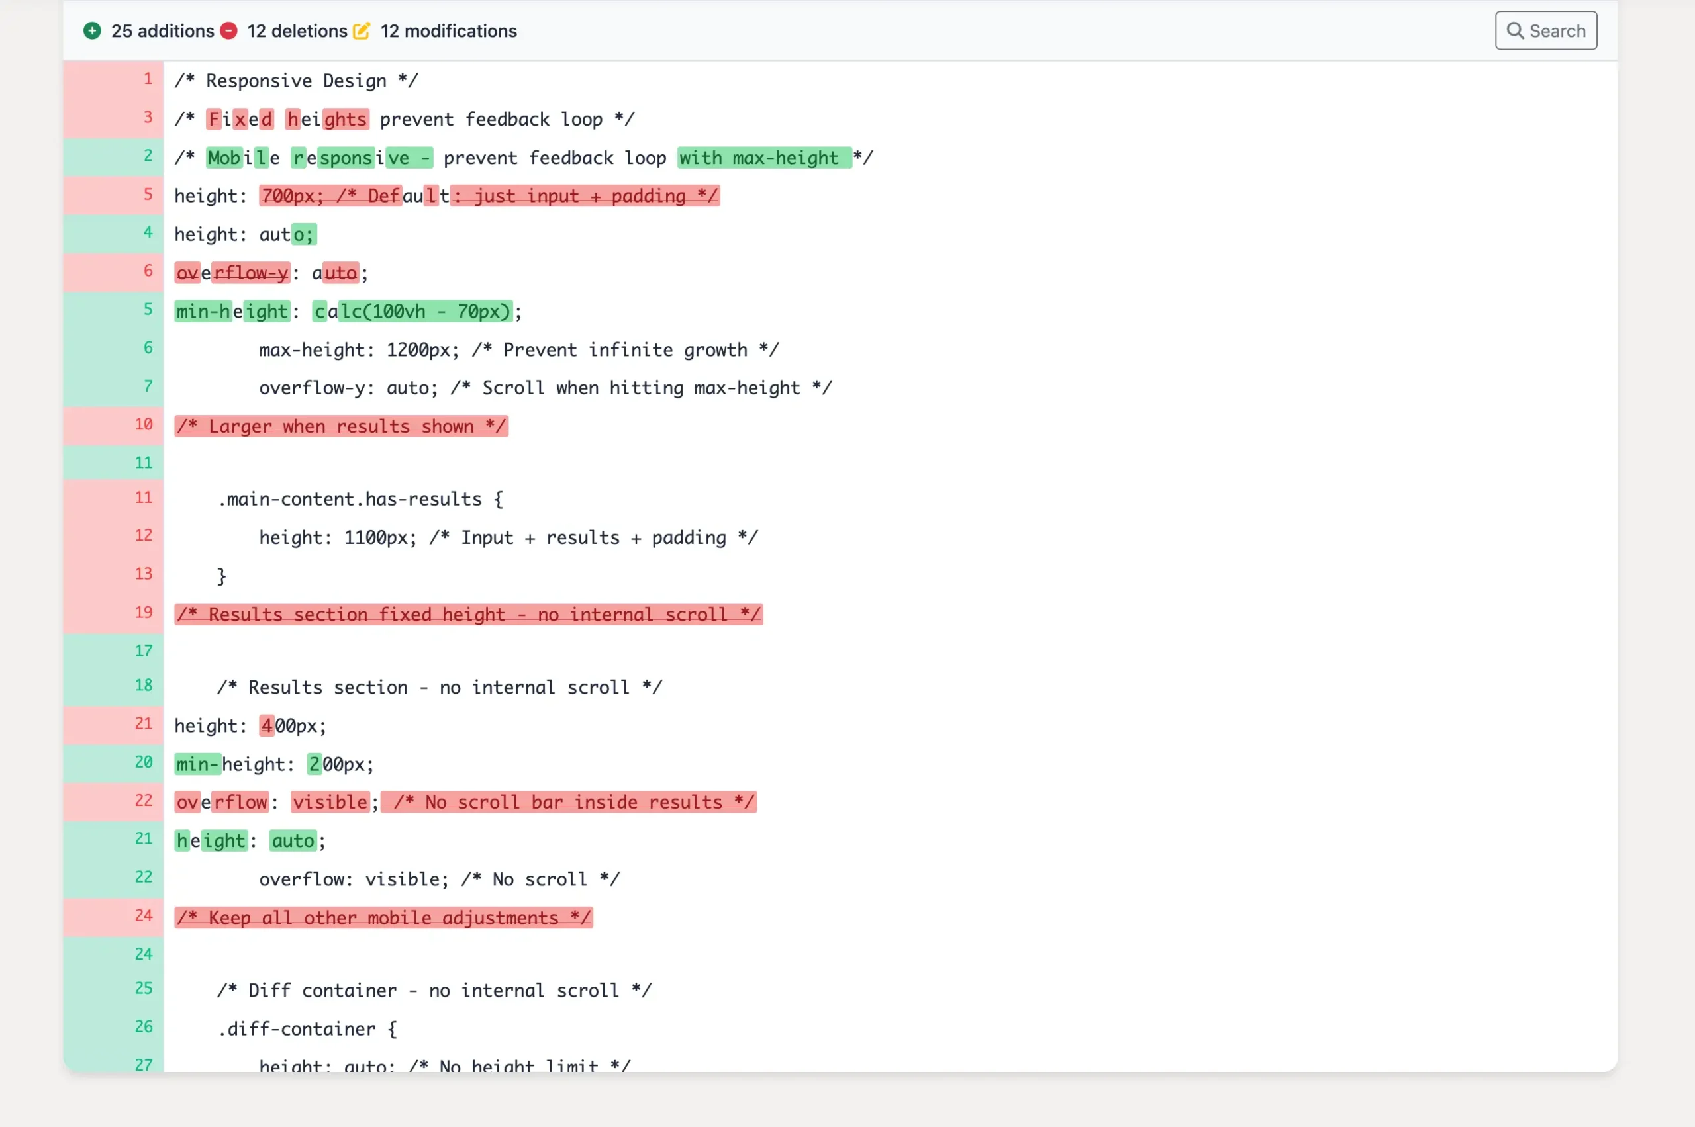1695x1127 pixels.
Task: Click the '12 deletions' label
Action: [297, 31]
